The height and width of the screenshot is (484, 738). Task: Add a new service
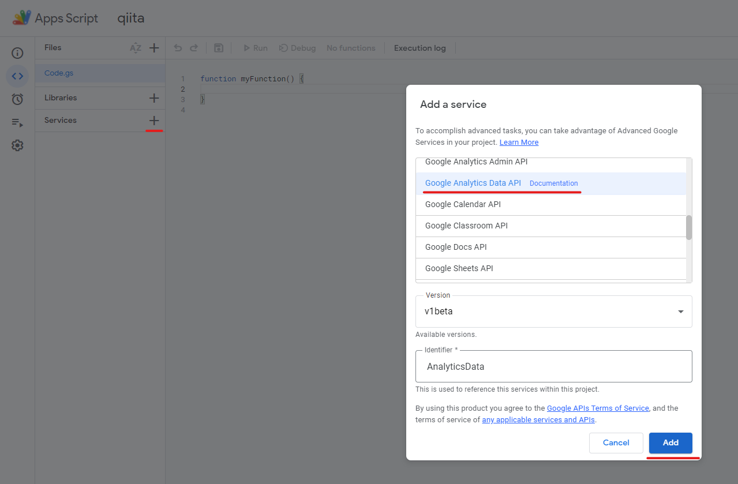[x=153, y=120]
